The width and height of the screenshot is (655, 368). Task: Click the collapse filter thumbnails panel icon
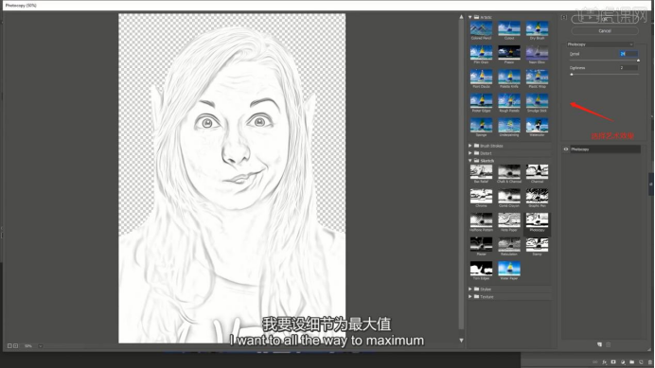pos(564,17)
